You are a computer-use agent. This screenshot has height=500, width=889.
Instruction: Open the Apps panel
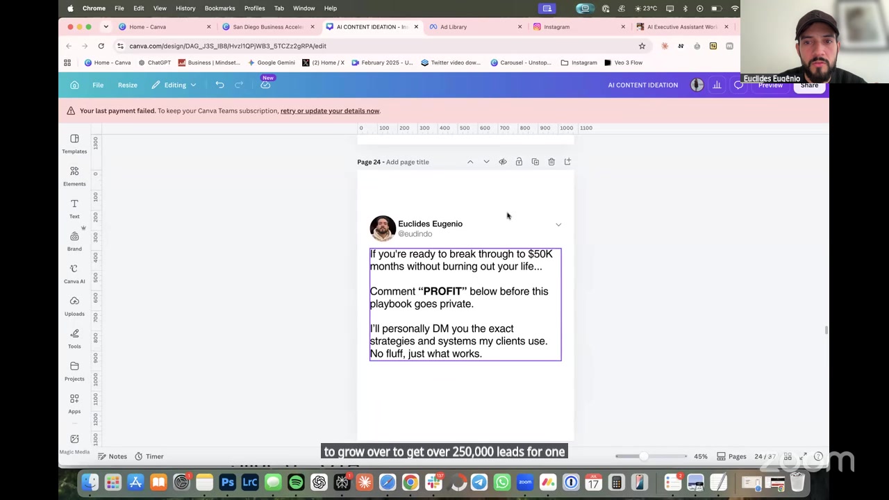(x=74, y=403)
